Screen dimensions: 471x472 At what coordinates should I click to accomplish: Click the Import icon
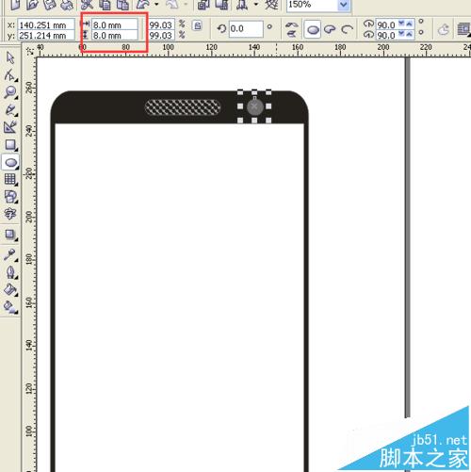pos(203,5)
